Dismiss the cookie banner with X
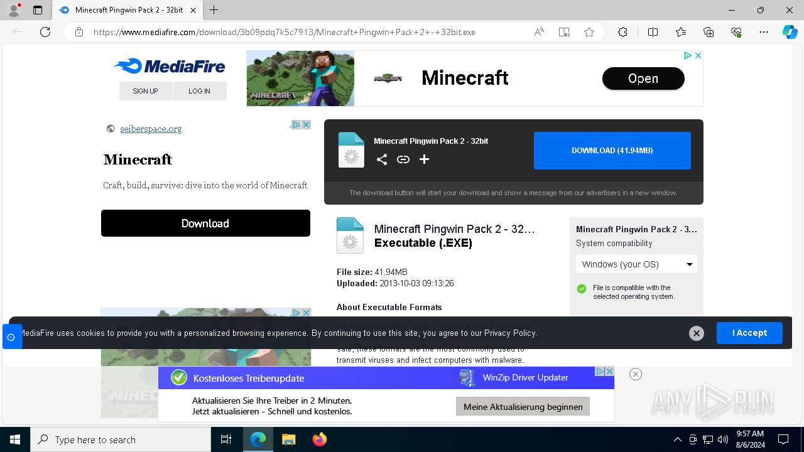Viewport: 804px width, 452px height. pyautogui.click(x=696, y=333)
